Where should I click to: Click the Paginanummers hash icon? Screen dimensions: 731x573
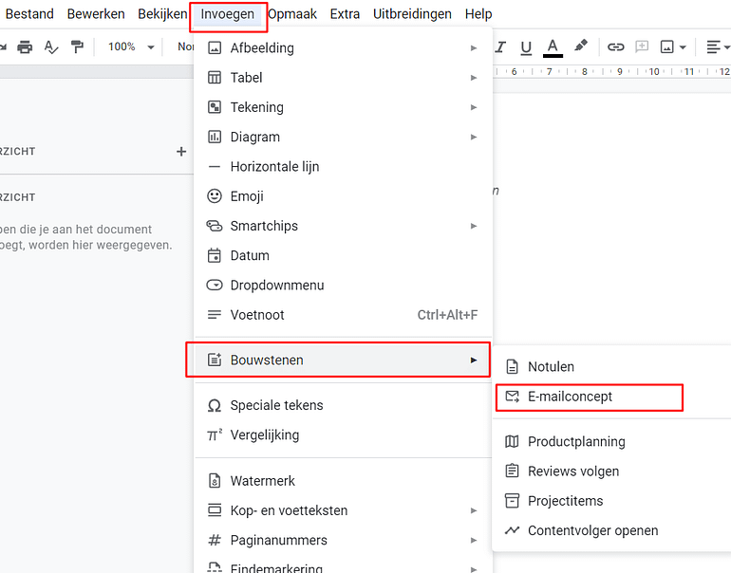(215, 541)
